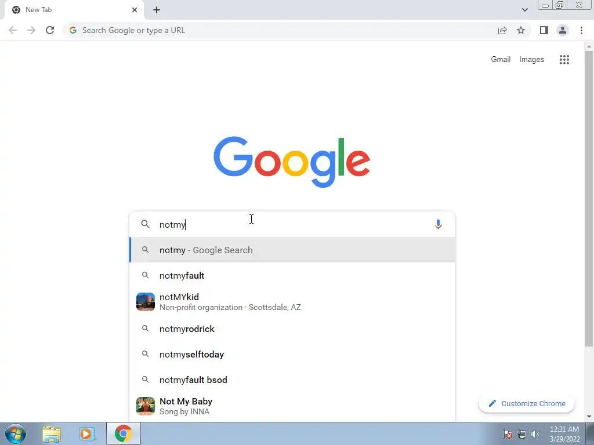This screenshot has width=594, height=445.
Task: Open the Images link
Action: pyautogui.click(x=531, y=60)
